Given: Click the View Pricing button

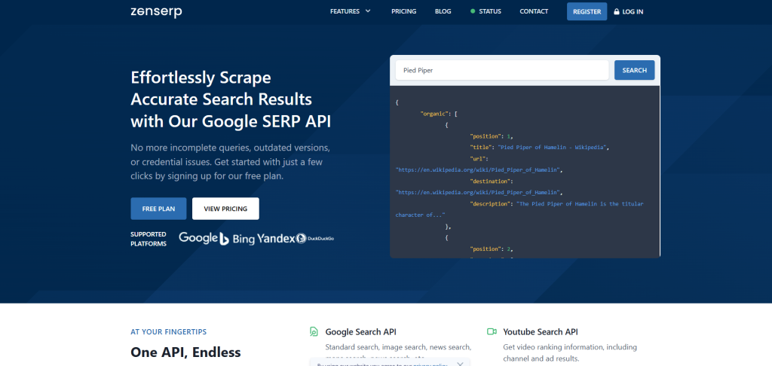Looking at the screenshot, I should pos(225,209).
